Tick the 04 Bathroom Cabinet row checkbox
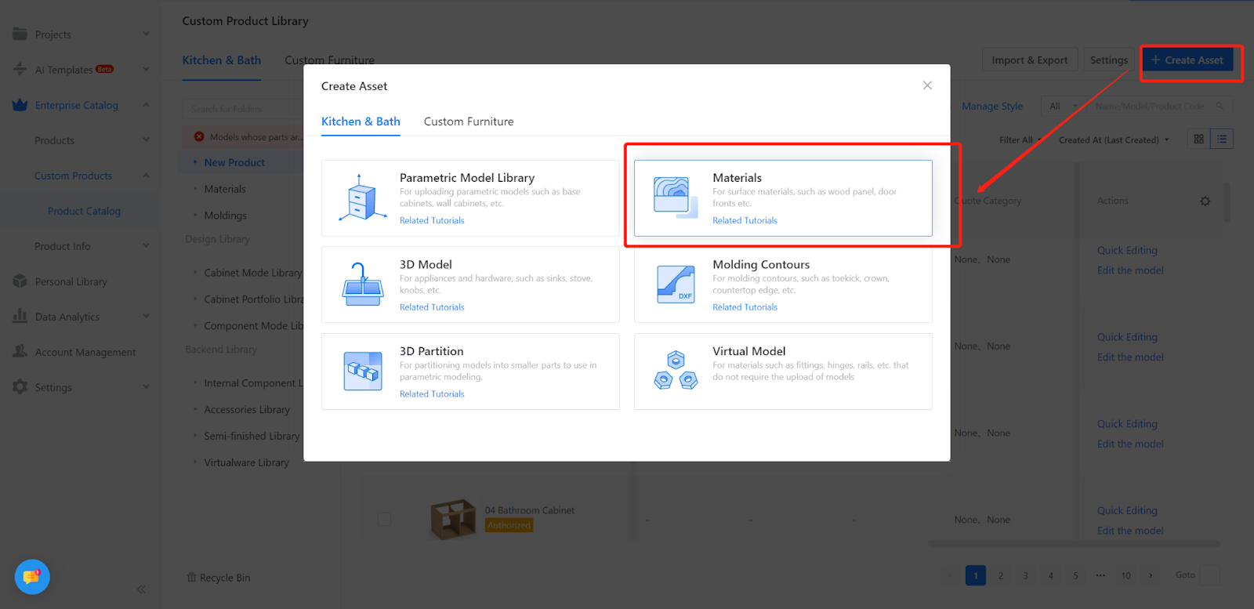The width and height of the screenshot is (1254, 609). 384,519
